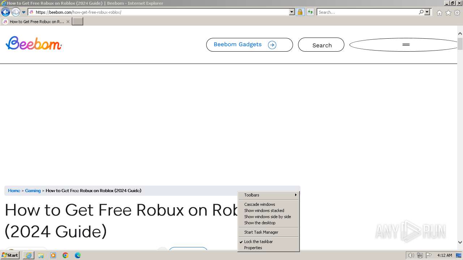Click the 4:12 AM clock
The height and width of the screenshot is (260, 463).
point(445,255)
